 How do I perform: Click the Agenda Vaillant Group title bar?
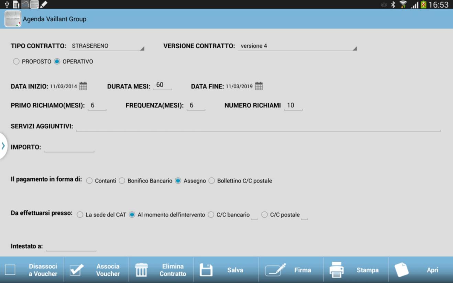[55, 19]
